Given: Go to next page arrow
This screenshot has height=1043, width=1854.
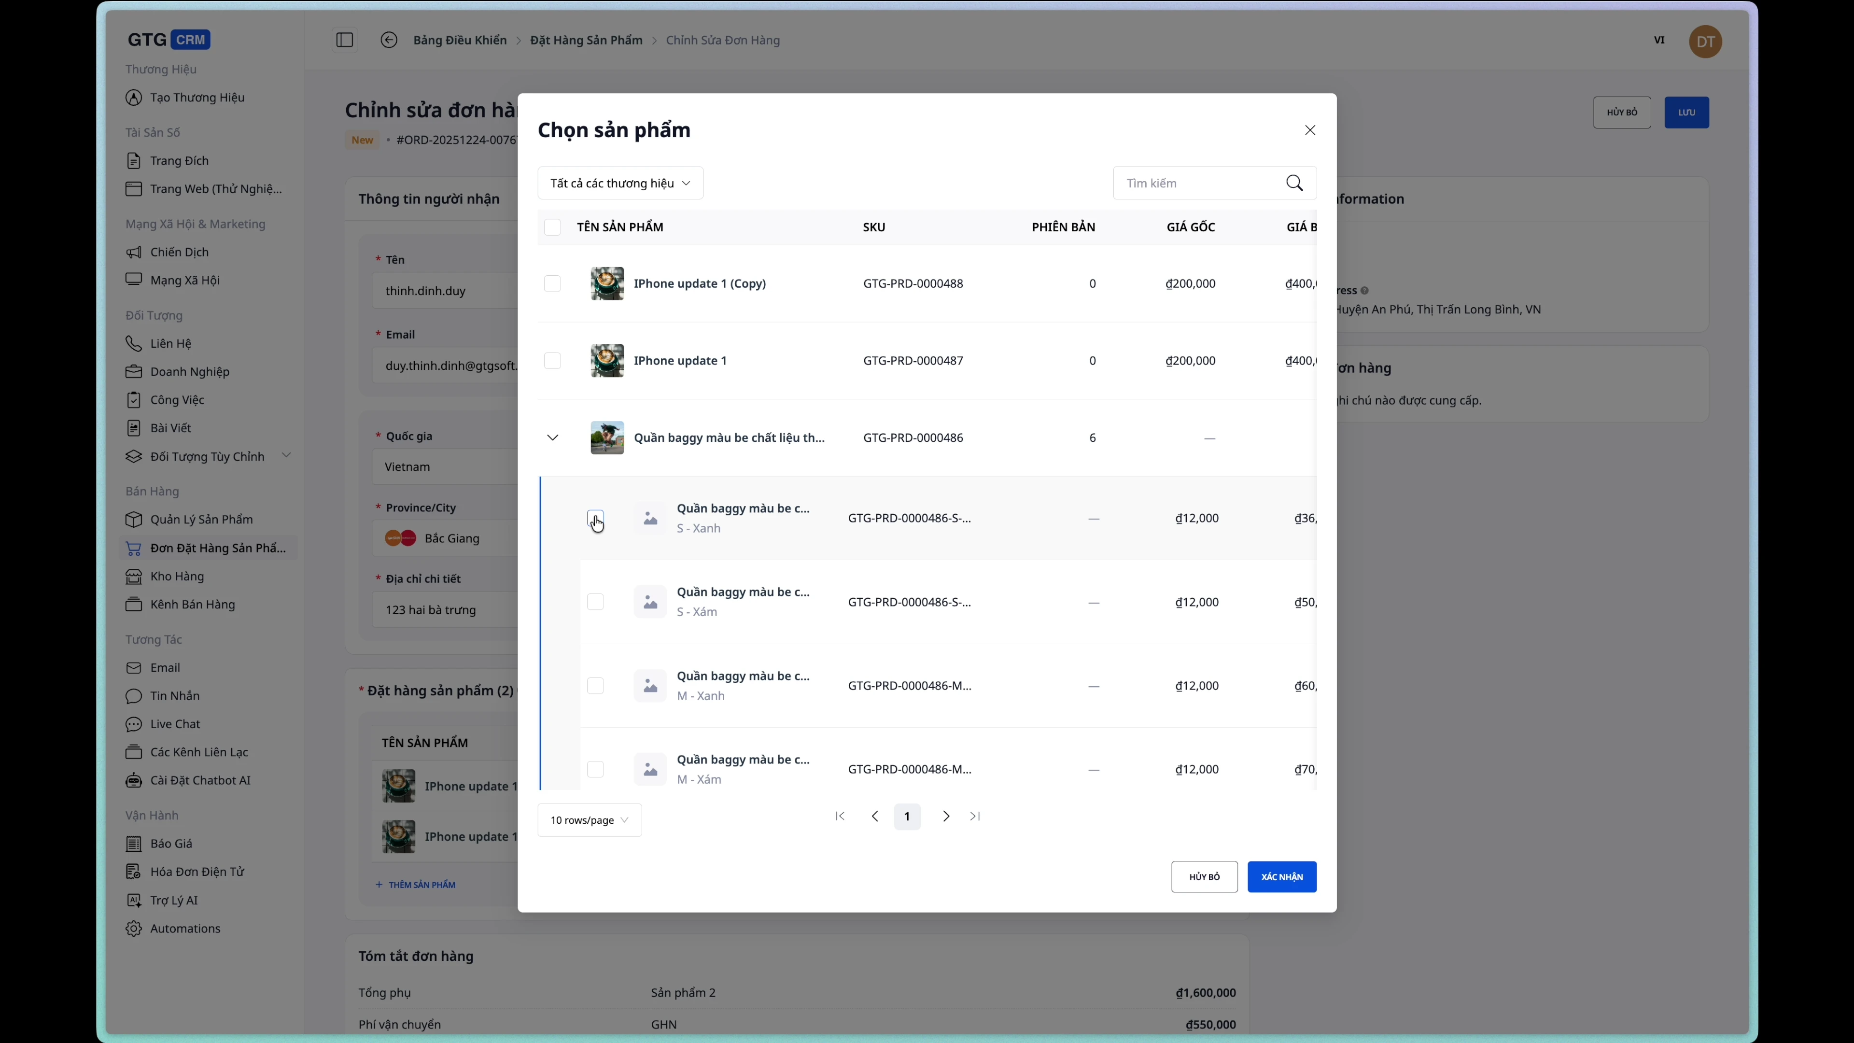Looking at the screenshot, I should point(946,816).
